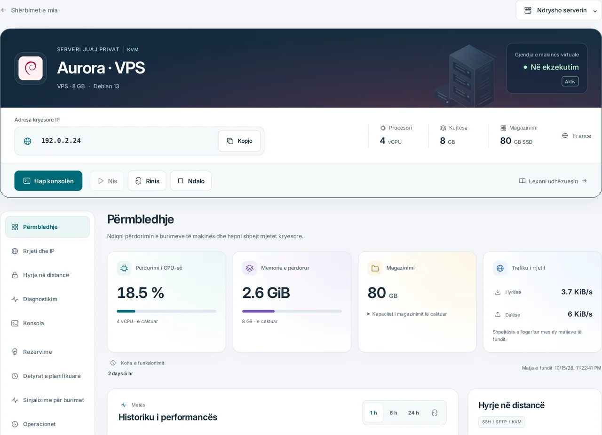Click the France location globe icon
The height and width of the screenshot is (435, 602).
click(565, 136)
